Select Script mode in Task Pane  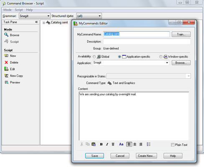pyautogui.click(x=12, y=42)
